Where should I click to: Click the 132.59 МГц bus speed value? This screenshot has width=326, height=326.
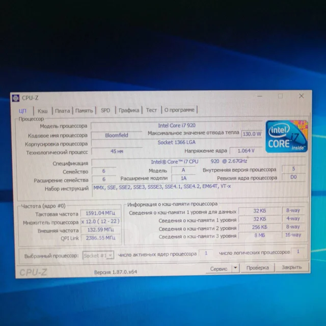pos(101,230)
